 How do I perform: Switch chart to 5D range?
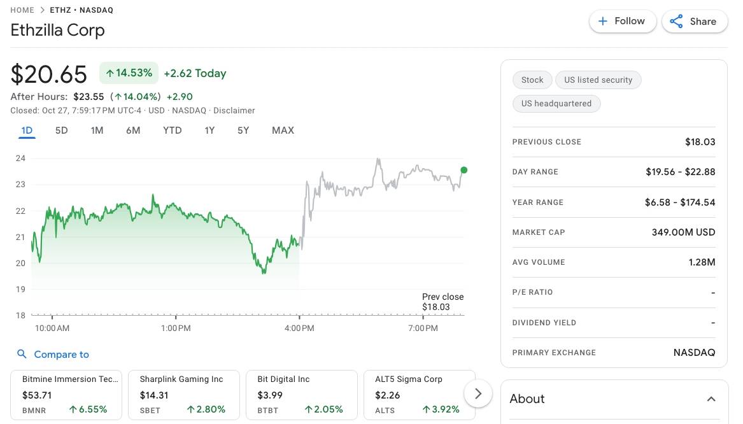pyautogui.click(x=61, y=131)
